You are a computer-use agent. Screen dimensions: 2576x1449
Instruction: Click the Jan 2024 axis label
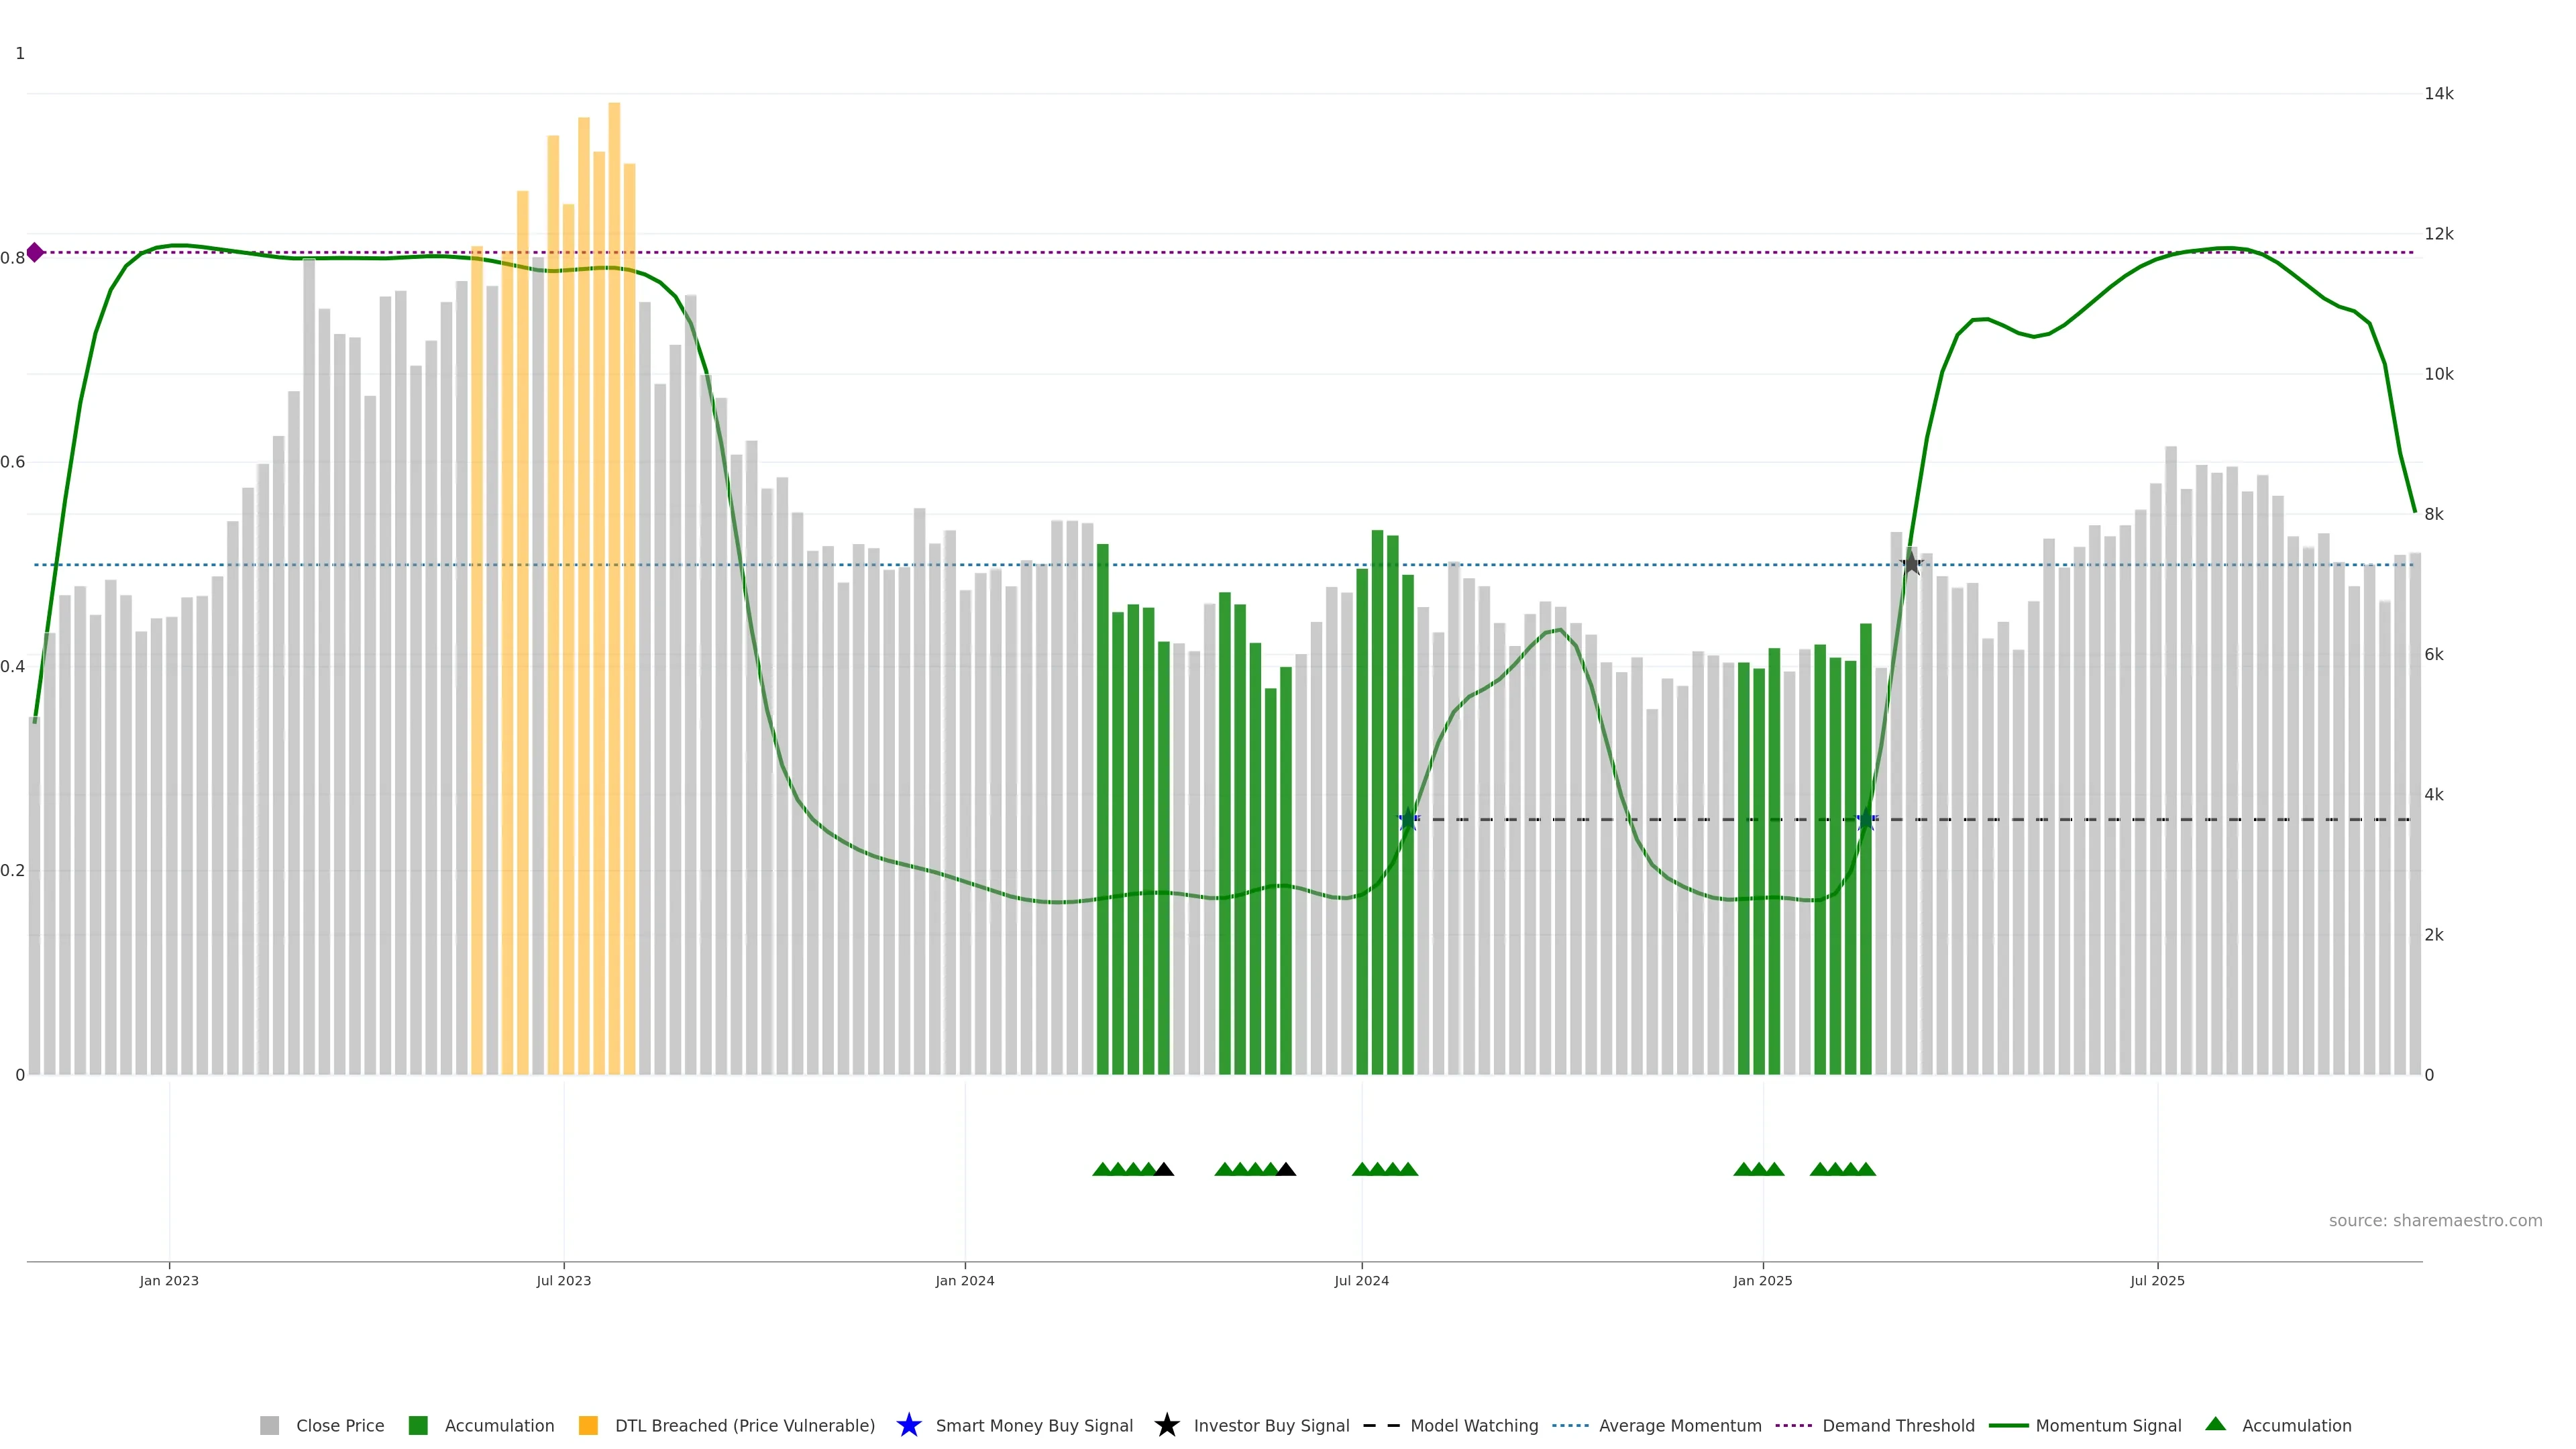[x=964, y=1280]
